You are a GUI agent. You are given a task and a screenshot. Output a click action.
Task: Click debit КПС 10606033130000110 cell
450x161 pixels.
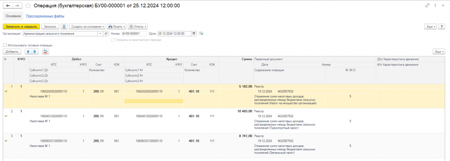54,141
